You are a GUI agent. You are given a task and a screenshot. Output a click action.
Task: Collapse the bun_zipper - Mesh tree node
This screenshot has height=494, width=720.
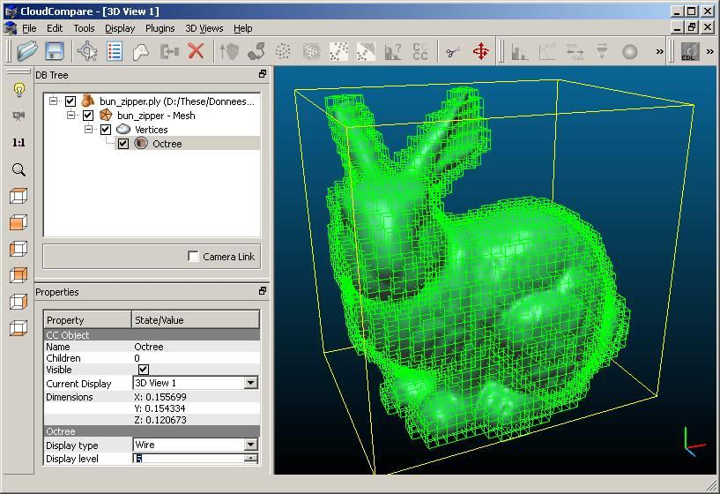click(x=71, y=115)
